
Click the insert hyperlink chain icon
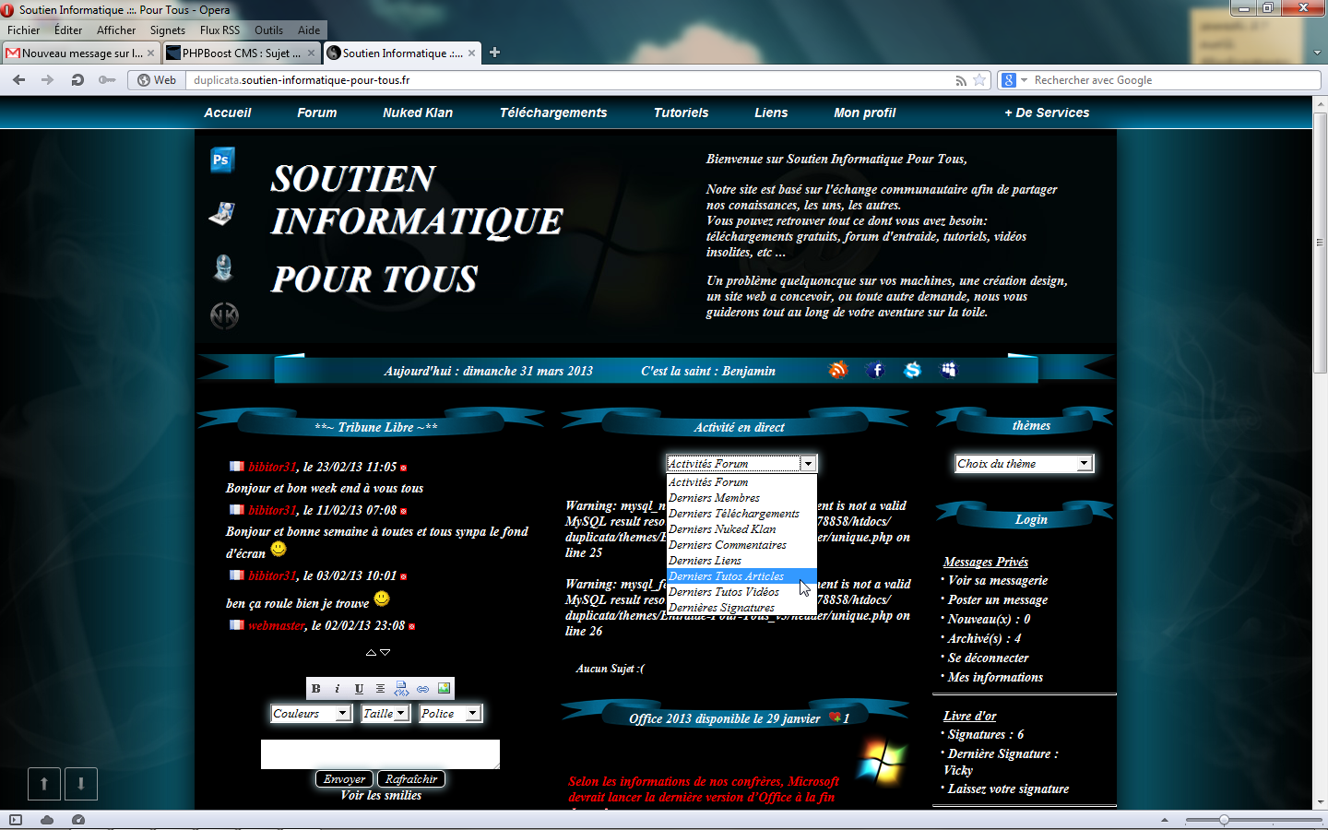tap(422, 689)
